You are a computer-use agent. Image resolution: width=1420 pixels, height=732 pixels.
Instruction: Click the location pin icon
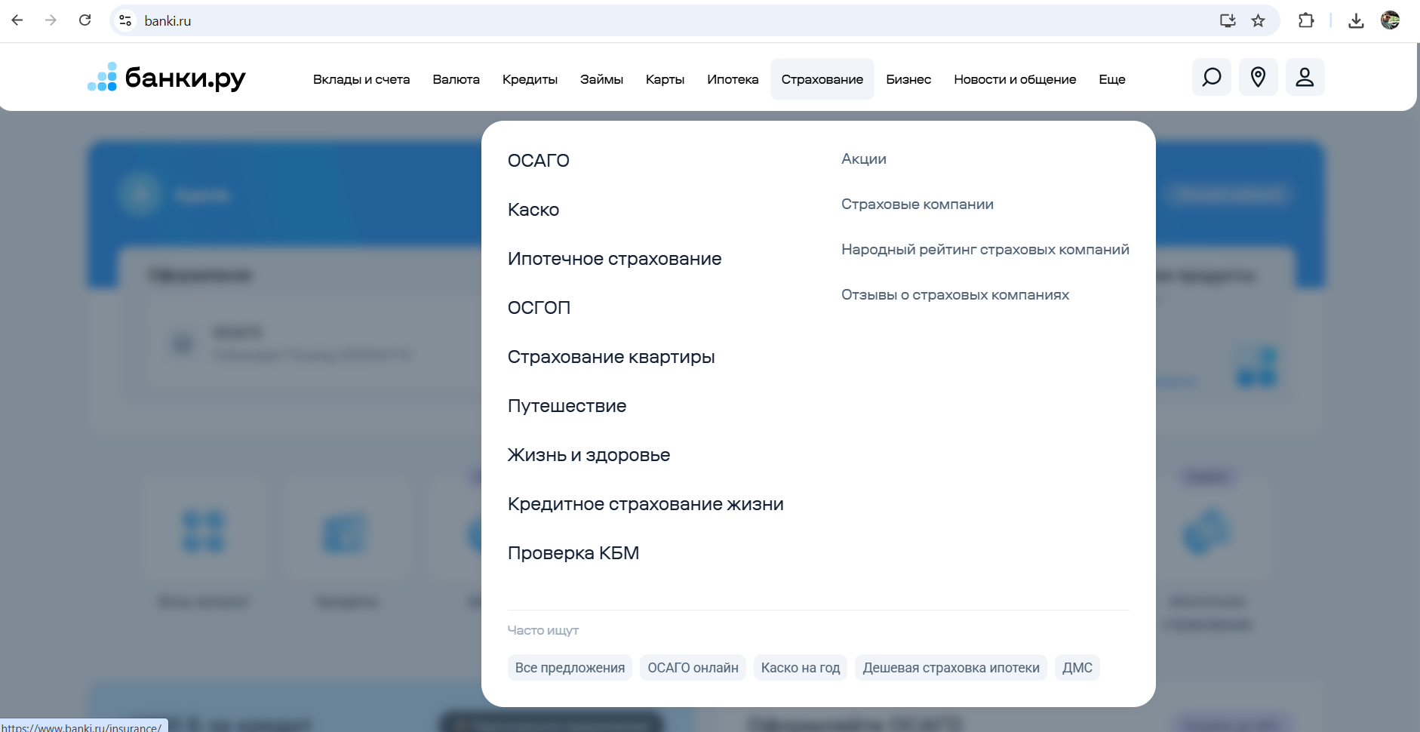1258,78
